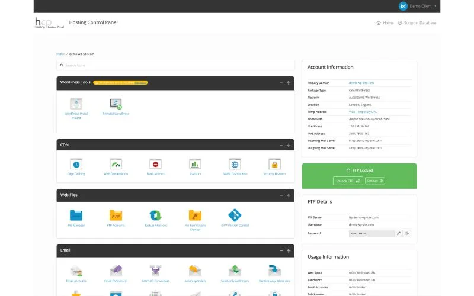Open the Send only Addresses tool
This screenshot has height=296, width=474.
tap(235, 271)
